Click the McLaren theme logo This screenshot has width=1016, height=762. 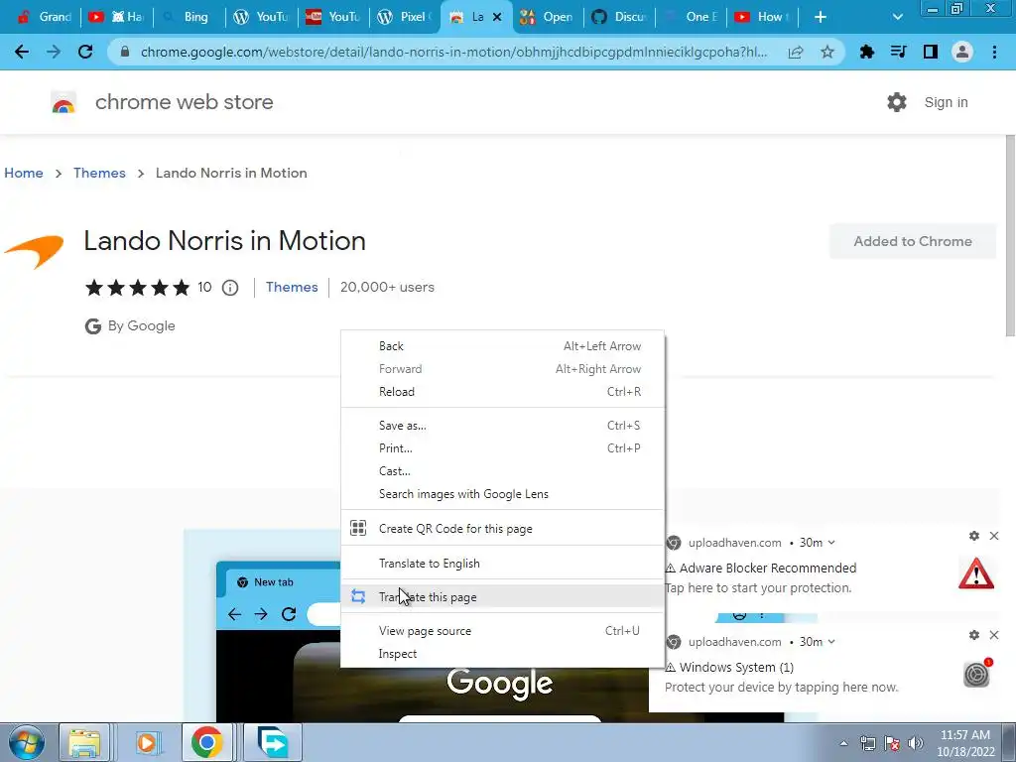click(34, 251)
